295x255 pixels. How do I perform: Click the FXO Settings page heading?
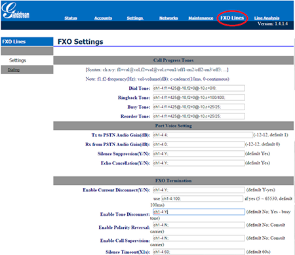[81, 41]
